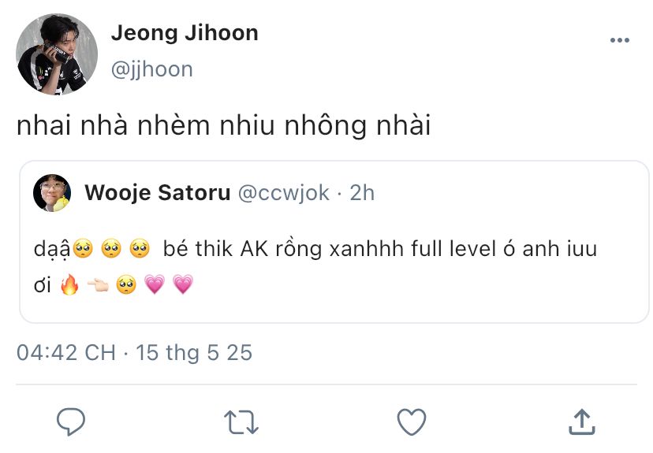Select the @ccwjok handle in quoted tweet
The height and width of the screenshot is (453, 653).
284,192
